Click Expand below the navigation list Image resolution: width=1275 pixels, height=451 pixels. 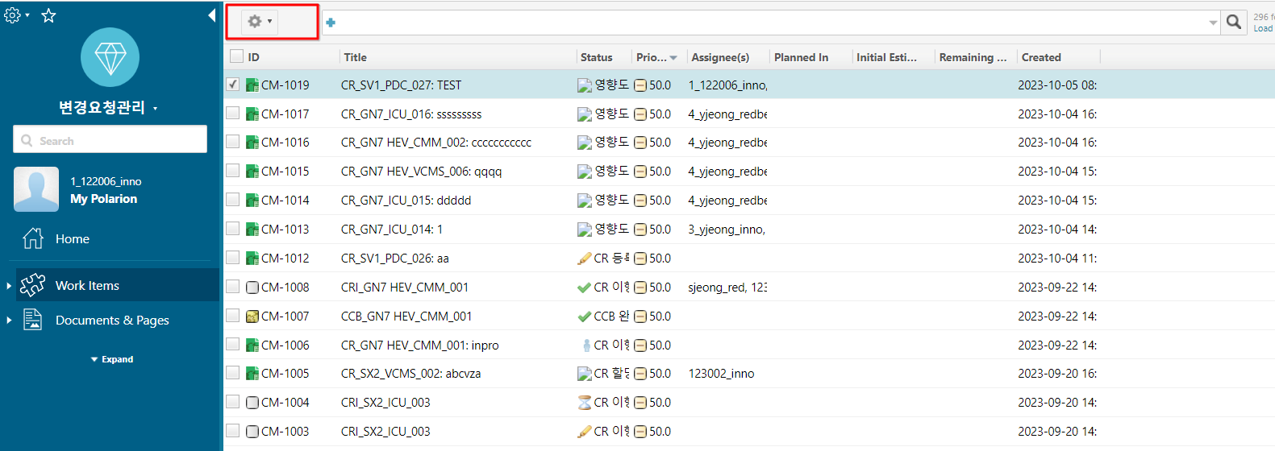tap(112, 359)
